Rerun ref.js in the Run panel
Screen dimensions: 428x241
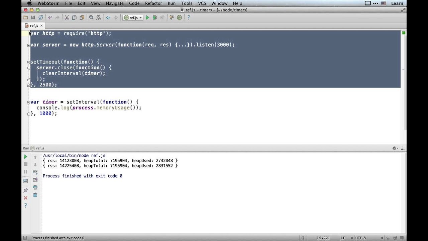coord(25,157)
